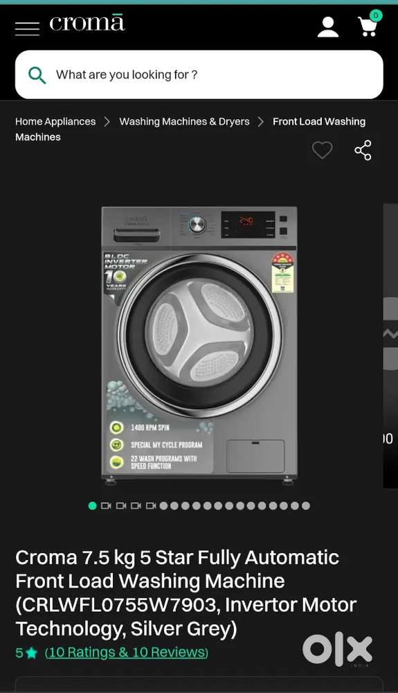Jump to the last carousel dot
This screenshot has height=693, width=398.
(x=306, y=506)
